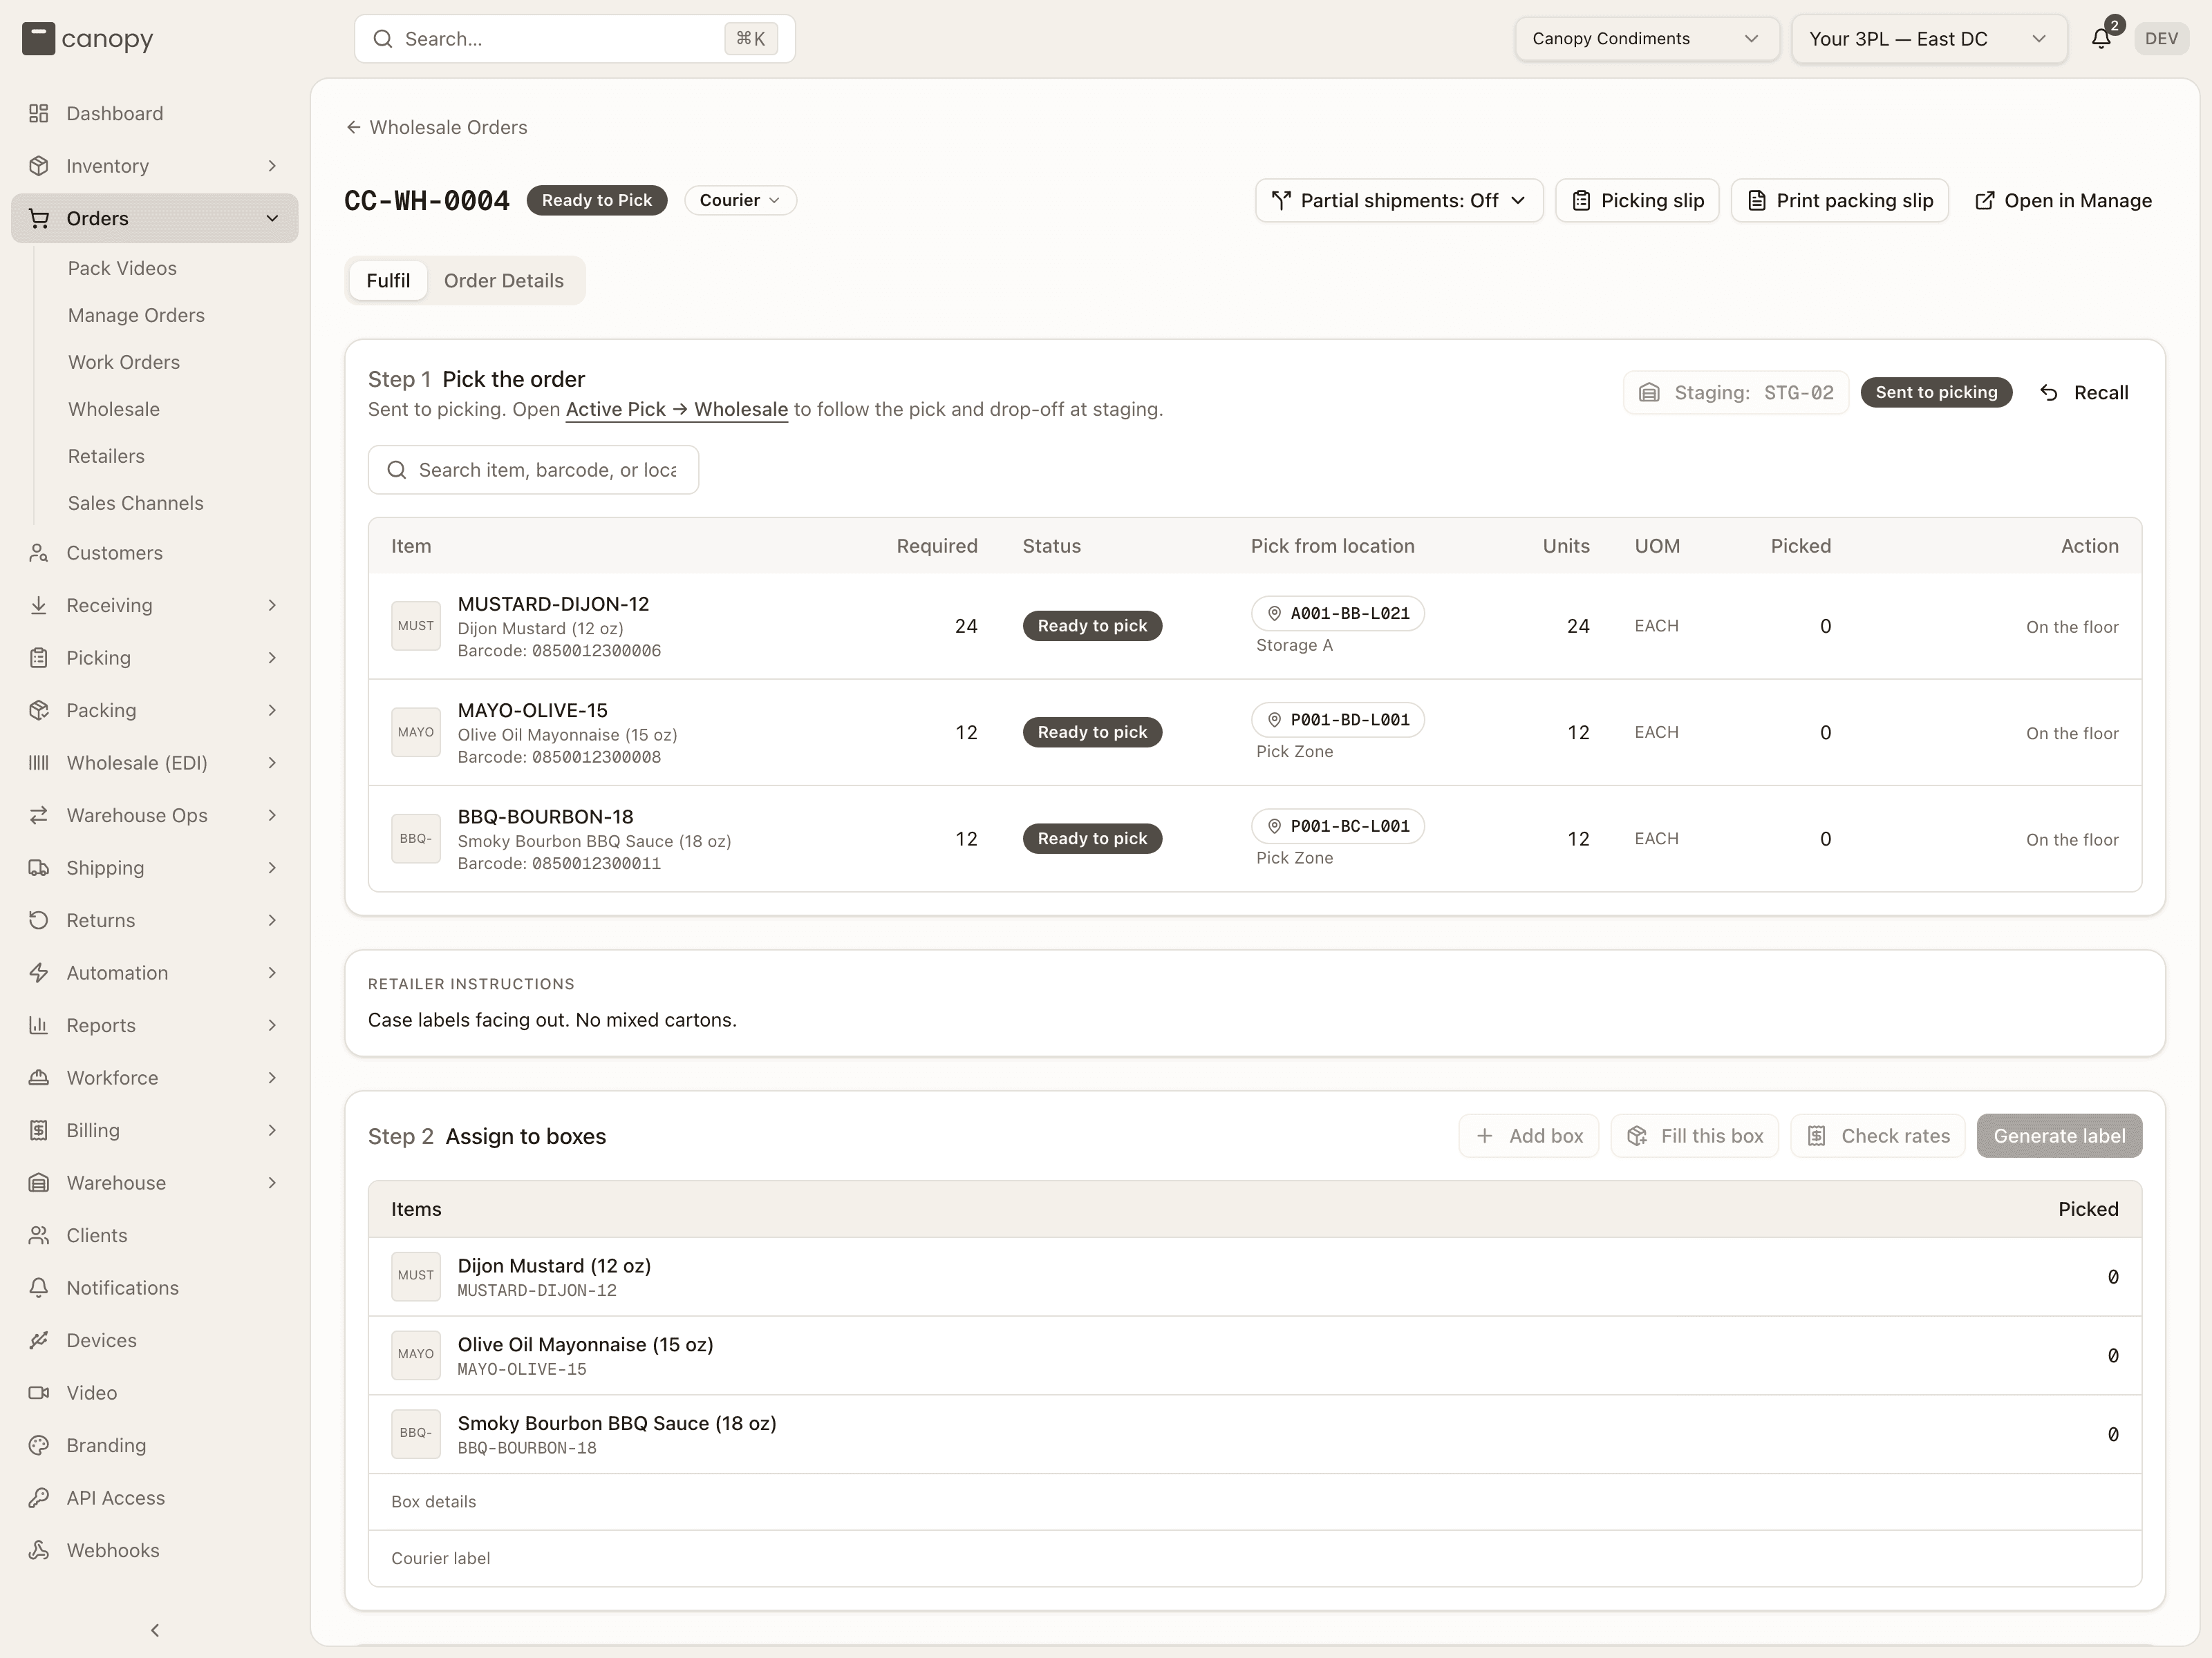Click the canopy logo icon
The width and height of the screenshot is (2212, 1658).
38,39
